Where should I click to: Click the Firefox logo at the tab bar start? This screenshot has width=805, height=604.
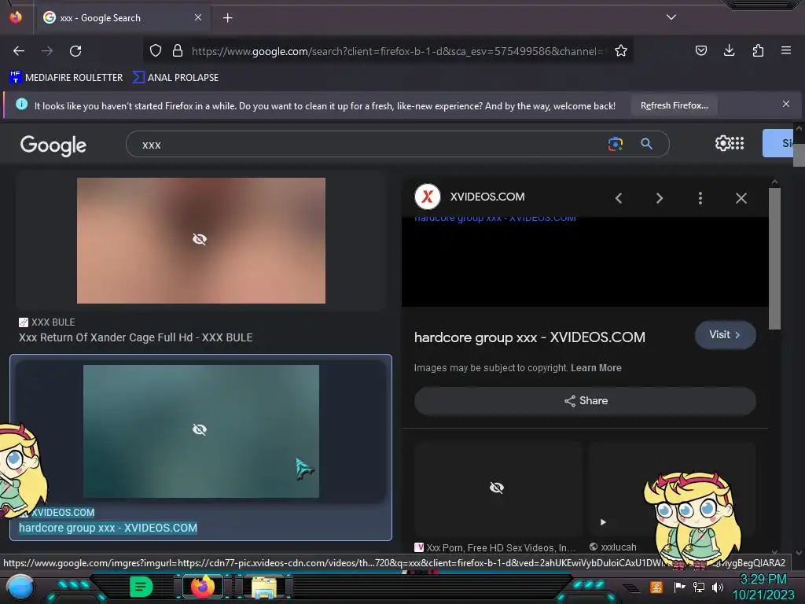16,17
